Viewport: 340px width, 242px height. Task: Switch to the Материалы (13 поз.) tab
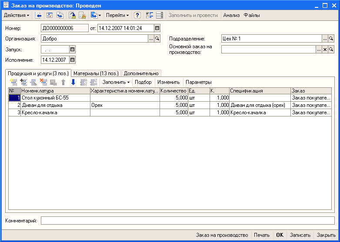(x=96, y=73)
